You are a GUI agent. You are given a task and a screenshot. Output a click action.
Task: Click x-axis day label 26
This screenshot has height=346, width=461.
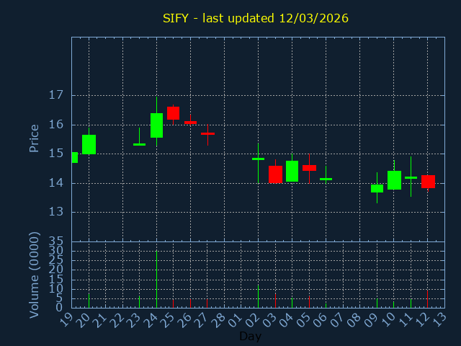[184, 320]
